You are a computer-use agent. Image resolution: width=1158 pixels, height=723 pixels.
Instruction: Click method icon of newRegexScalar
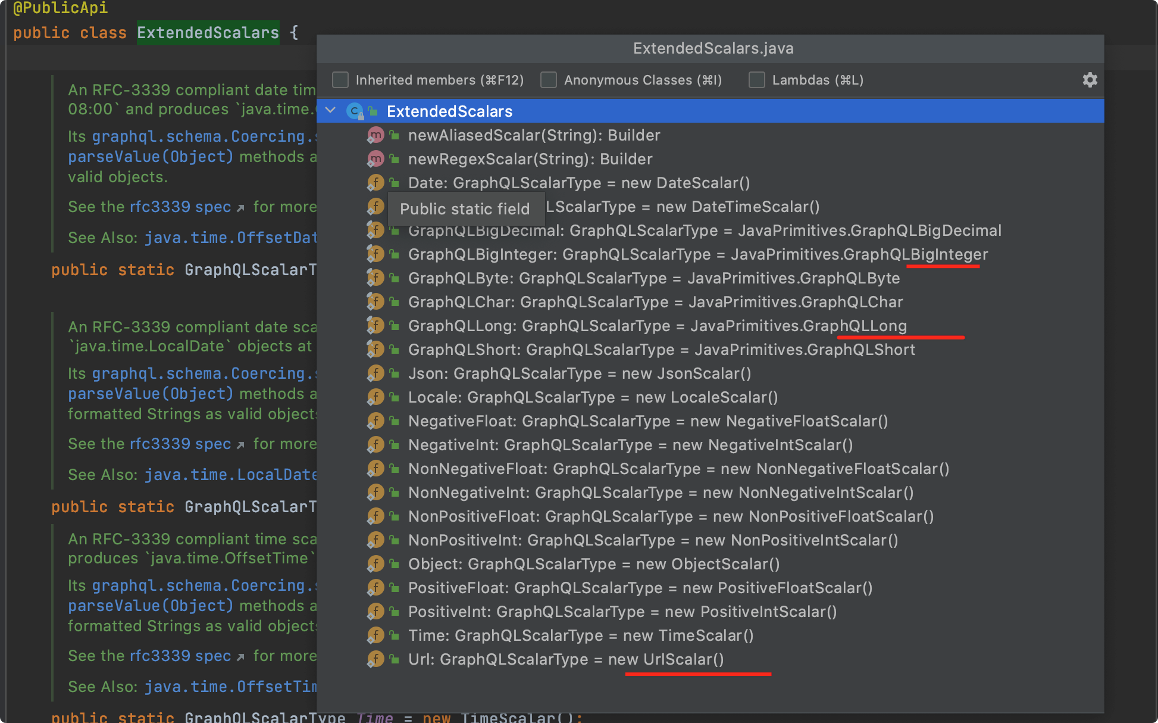tap(375, 159)
